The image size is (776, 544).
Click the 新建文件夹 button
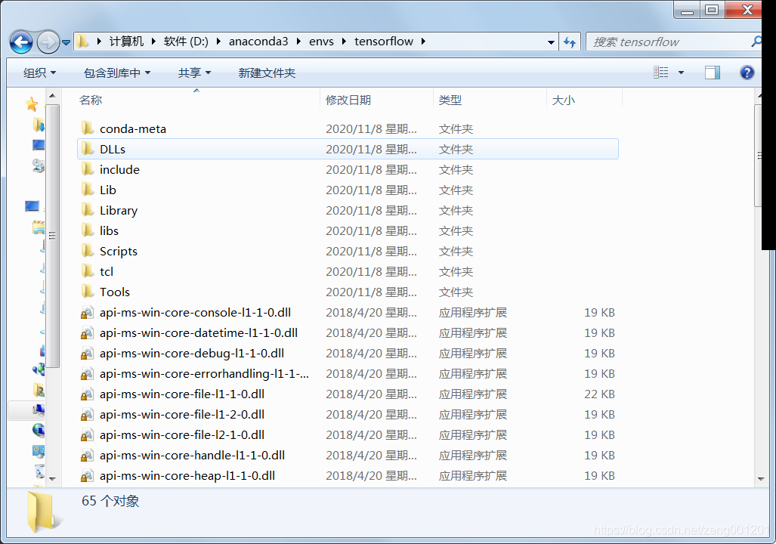(x=267, y=73)
